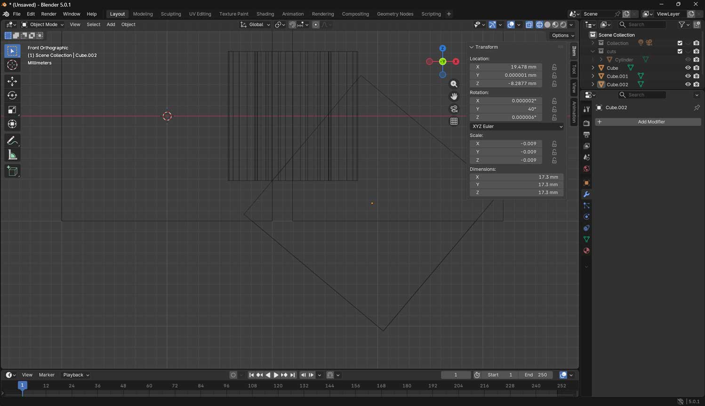This screenshot has height=406, width=705.
Task: Hide Cube.001 using its eye icon
Action: click(688, 76)
